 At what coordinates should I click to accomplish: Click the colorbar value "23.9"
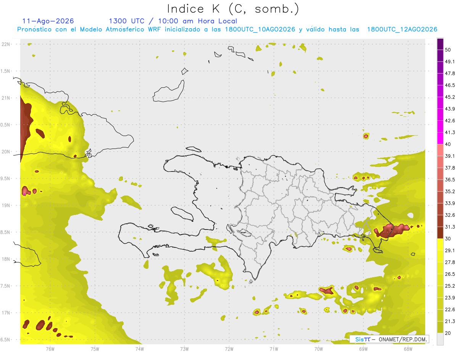(450, 298)
